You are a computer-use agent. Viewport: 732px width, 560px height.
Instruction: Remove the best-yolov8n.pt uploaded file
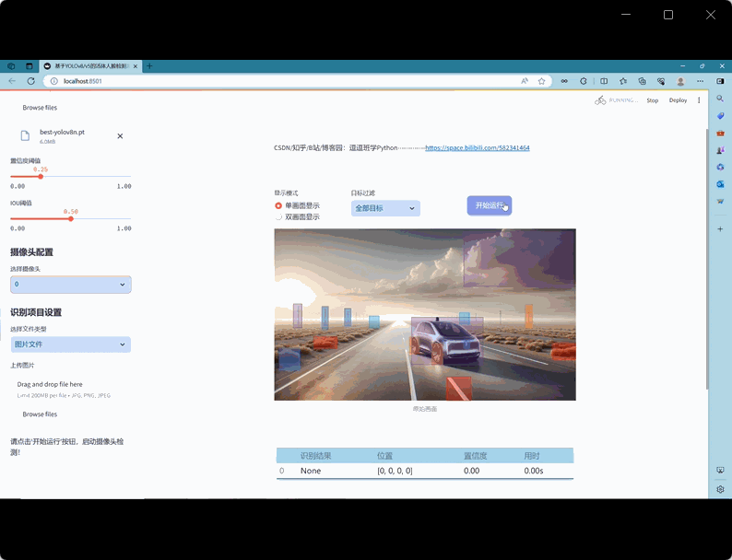tap(120, 136)
